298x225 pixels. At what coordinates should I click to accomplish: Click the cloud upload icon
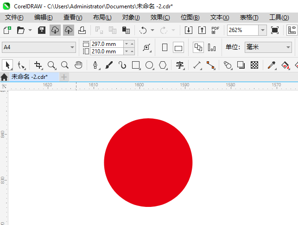[x=69, y=30]
